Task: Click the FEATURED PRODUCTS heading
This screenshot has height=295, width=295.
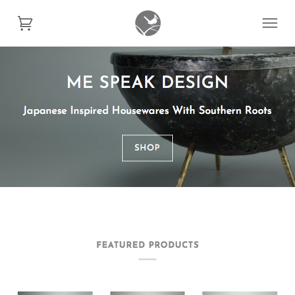Action: [x=147, y=245]
